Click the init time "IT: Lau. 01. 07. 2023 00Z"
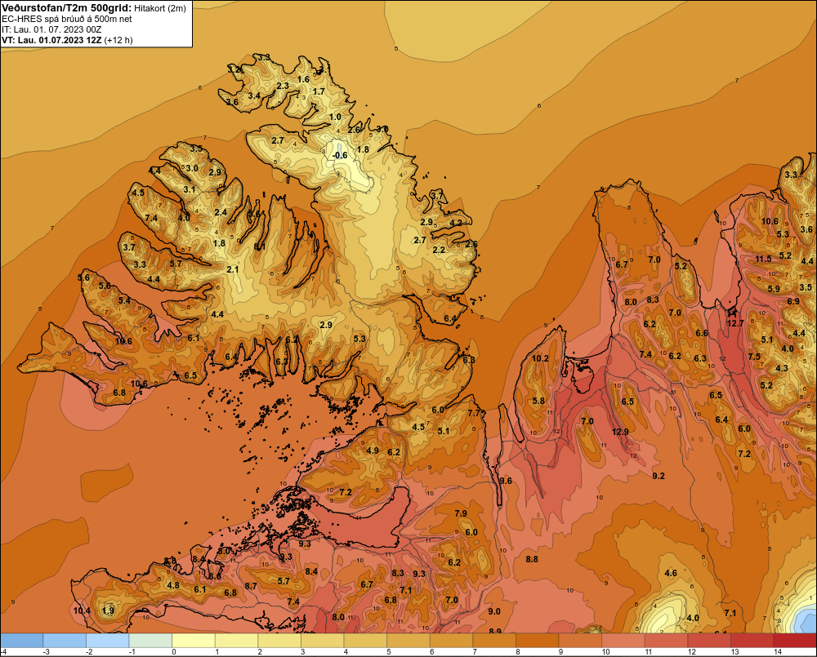The image size is (817, 657). coord(51,29)
